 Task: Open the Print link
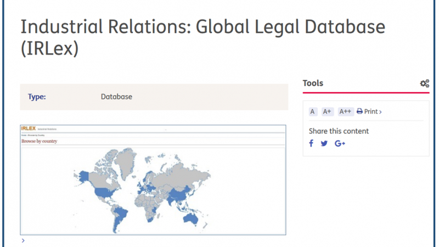373,111
